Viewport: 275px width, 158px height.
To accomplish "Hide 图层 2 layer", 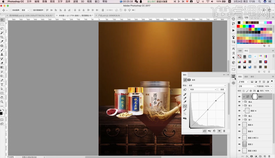I will click(x=239, y=144).
